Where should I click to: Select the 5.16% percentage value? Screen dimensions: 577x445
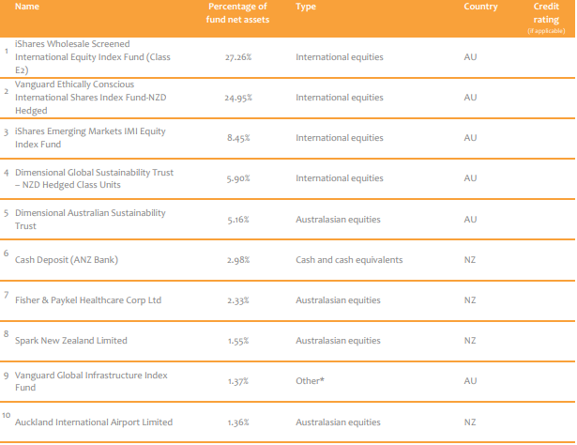pos(238,220)
